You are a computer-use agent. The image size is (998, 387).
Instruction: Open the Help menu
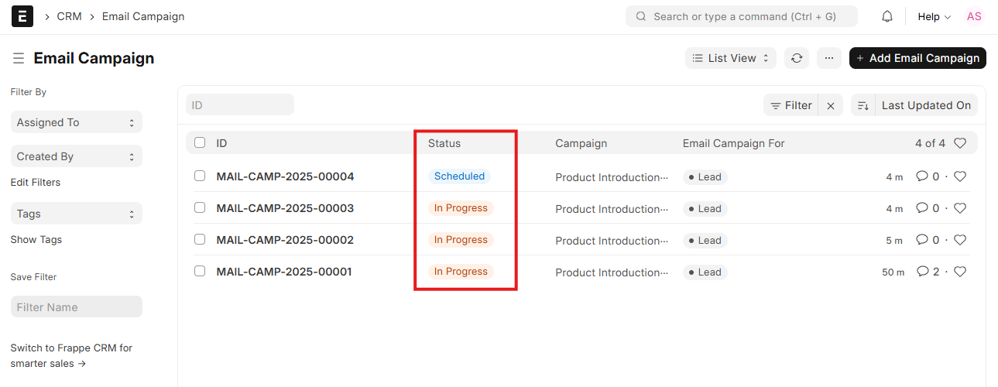(x=934, y=16)
